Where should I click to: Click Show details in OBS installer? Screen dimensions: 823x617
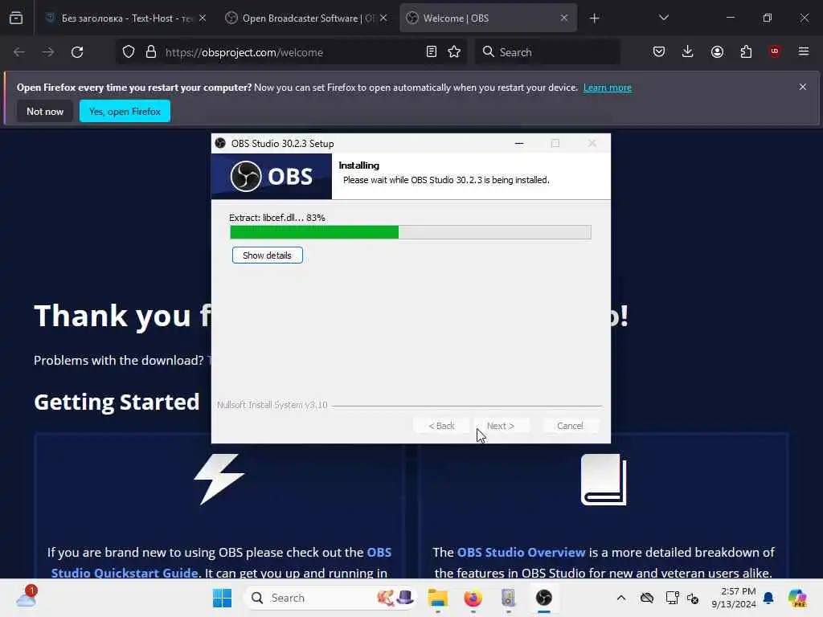(x=267, y=255)
